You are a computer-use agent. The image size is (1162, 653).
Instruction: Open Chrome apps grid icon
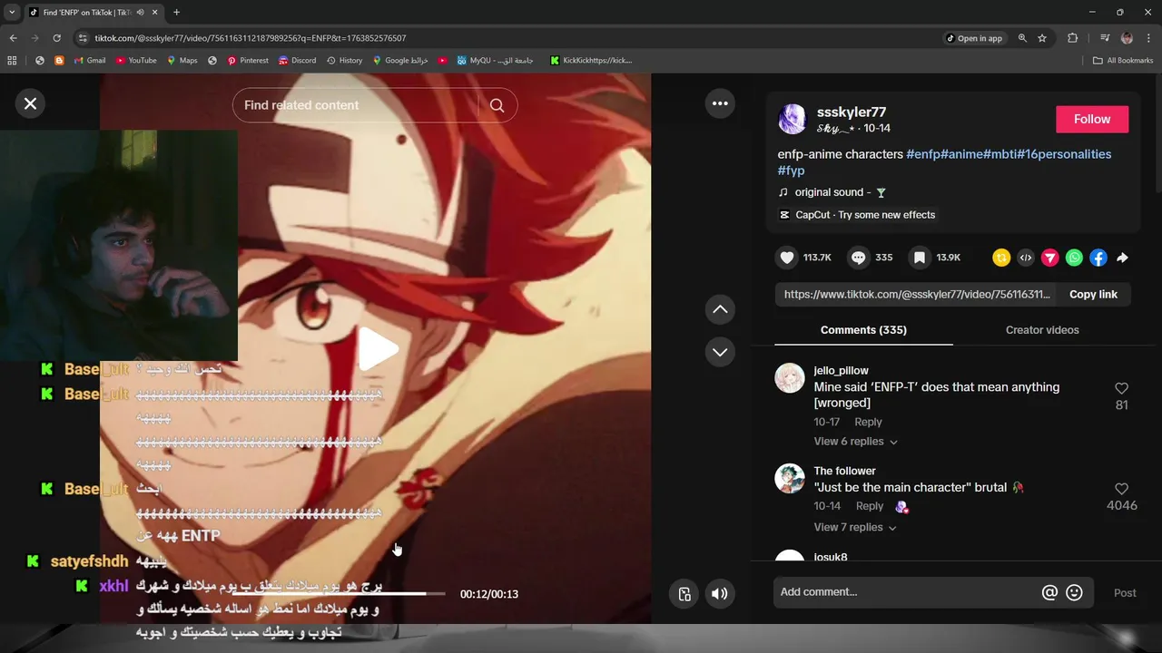pyautogui.click(x=12, y=61)
